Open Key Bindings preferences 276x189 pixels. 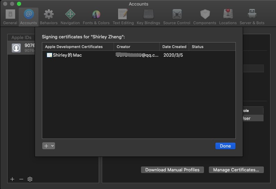(x=148, y=17)
